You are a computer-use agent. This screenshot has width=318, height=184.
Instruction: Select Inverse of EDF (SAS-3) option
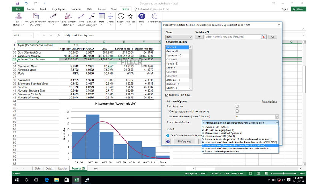[215, 127]
